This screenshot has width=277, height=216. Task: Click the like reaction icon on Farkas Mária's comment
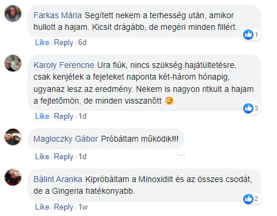coord(248,35)
